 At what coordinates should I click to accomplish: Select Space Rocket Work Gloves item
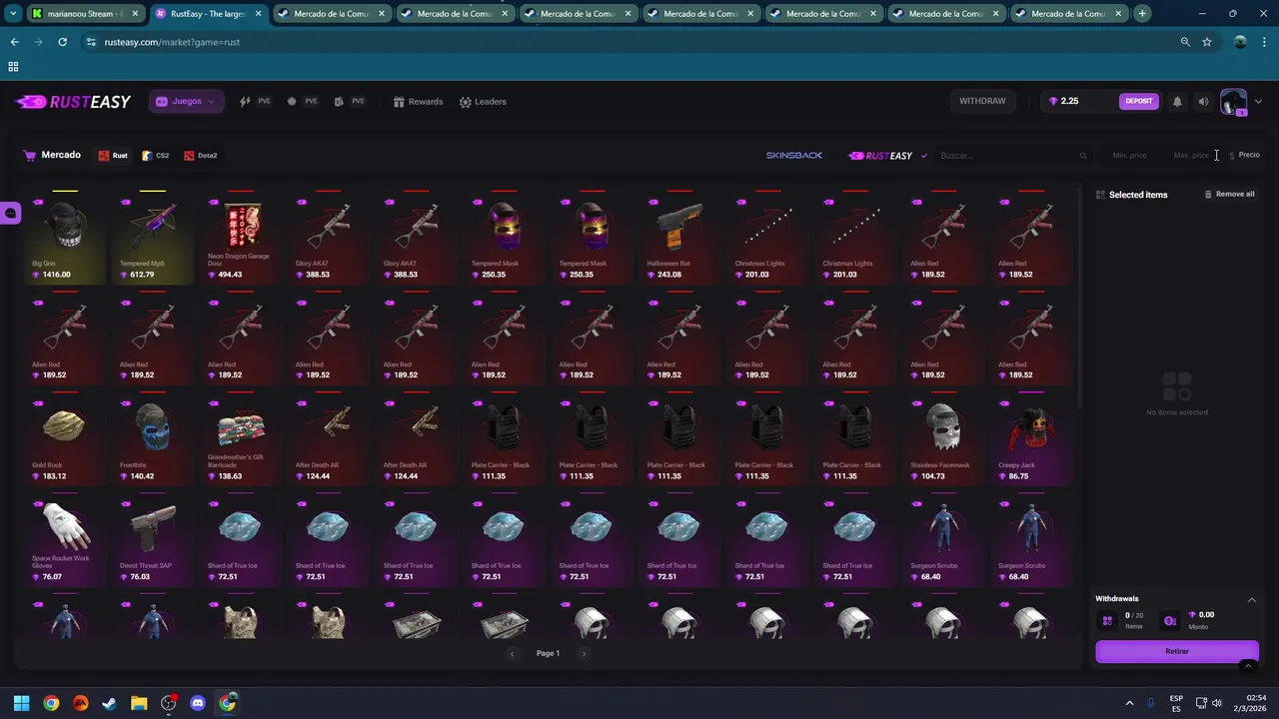coord(65,539)
